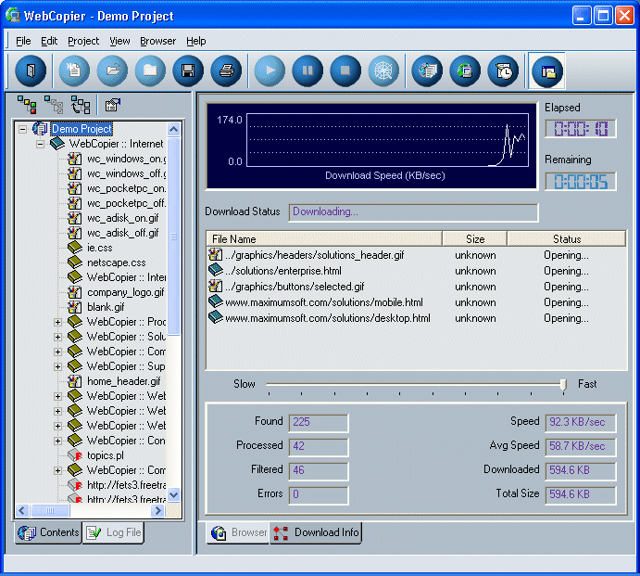Image resolution: width=640 pixels, height=576 pixels.
Task: Select company_logo.gif in the project tree
Action: [x=125, y=292]
